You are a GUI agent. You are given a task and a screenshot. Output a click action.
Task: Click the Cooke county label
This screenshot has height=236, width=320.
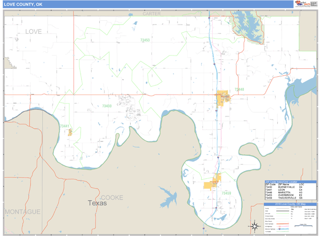coord(111,197)
